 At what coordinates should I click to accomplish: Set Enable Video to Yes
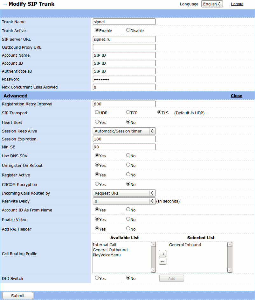[x=97, y=219]
